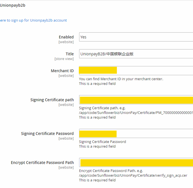Screen dimensions: 193x188
Task: Click the [website] scope under Enabled
Action: pos(66,42)
